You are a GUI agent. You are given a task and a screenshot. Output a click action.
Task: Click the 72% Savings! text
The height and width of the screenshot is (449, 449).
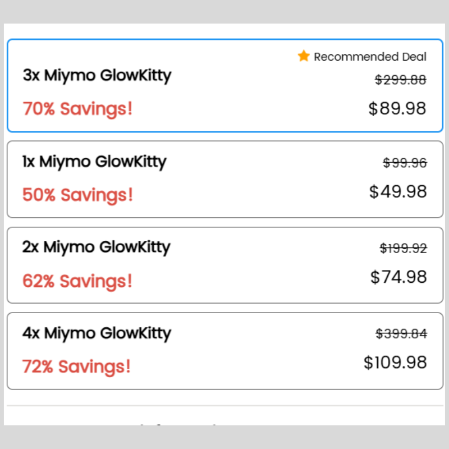76,366
